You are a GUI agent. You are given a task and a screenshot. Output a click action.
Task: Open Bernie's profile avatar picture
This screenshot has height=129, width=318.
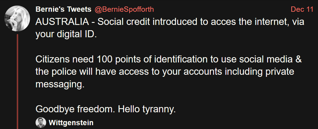pyautogui.click(x=17, y=18)
